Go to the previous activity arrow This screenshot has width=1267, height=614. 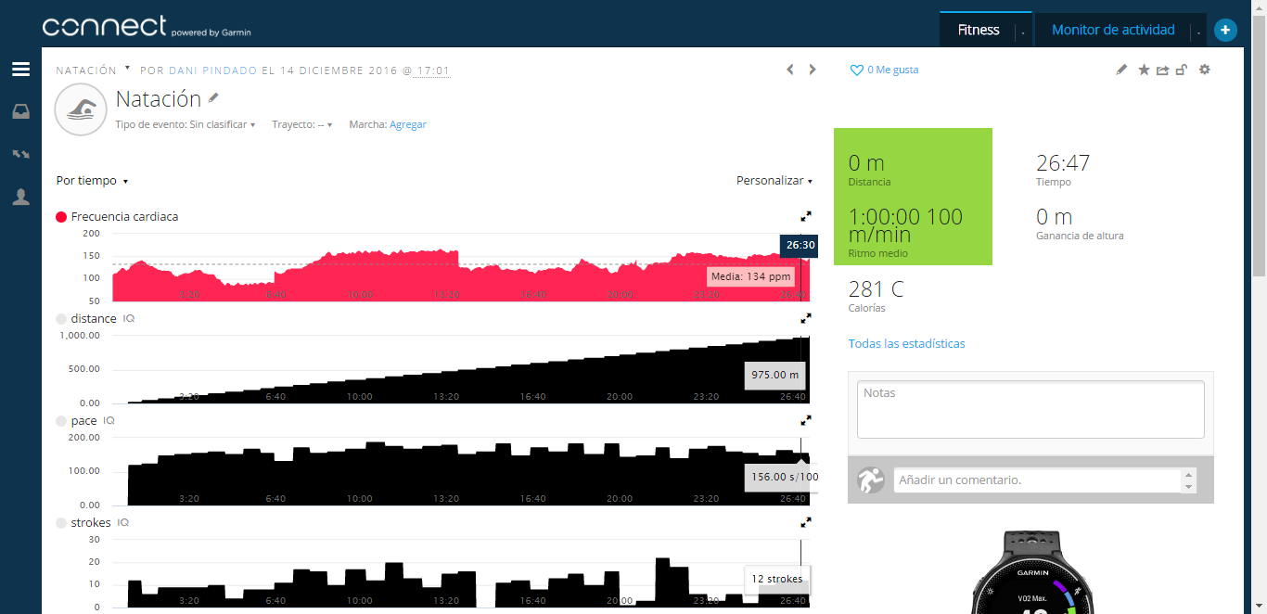[790, 70]
